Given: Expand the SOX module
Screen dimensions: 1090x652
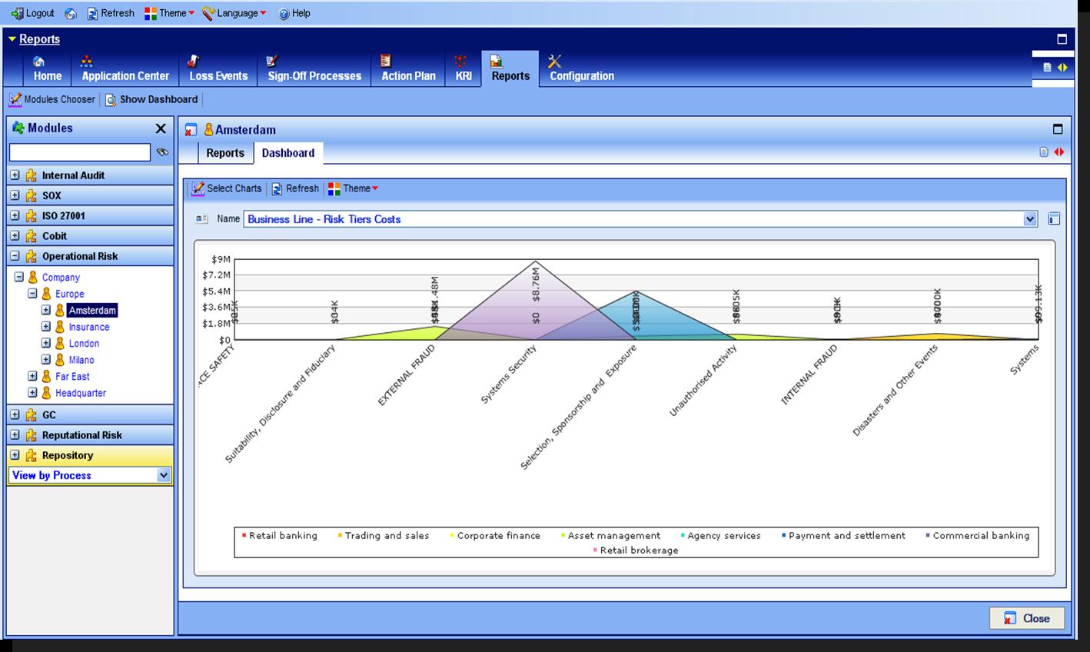Looking at the screenshot, I should pos(15,195).
